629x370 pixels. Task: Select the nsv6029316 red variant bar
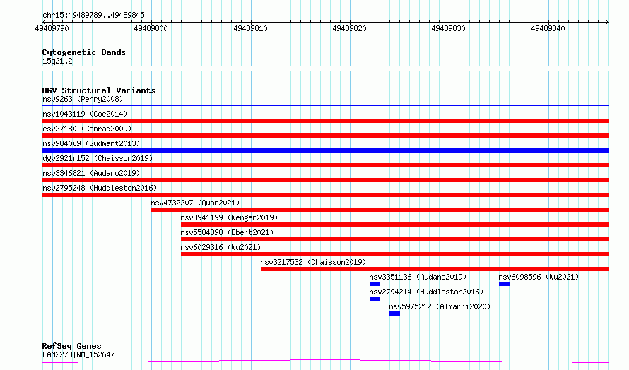pyautogui.click(x=395, y=254)
